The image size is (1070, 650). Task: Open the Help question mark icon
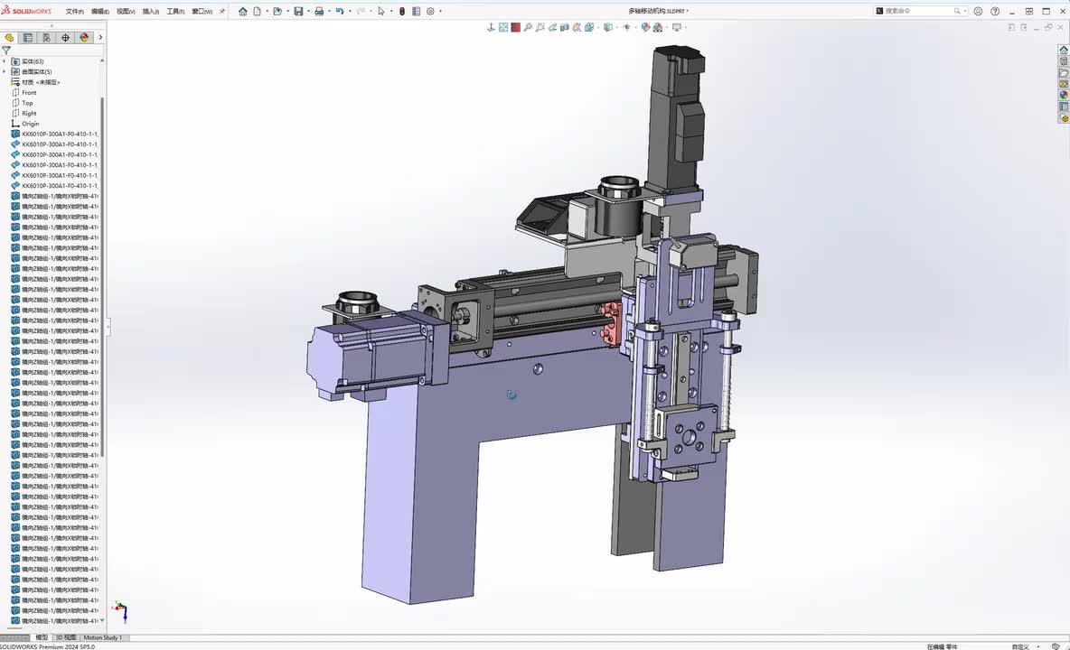tap(995, 11)
